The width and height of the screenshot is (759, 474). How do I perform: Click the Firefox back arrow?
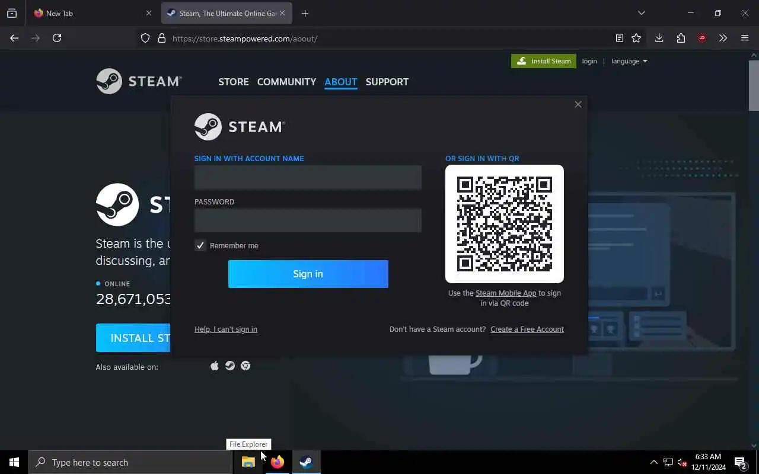(x=14, y=38)
